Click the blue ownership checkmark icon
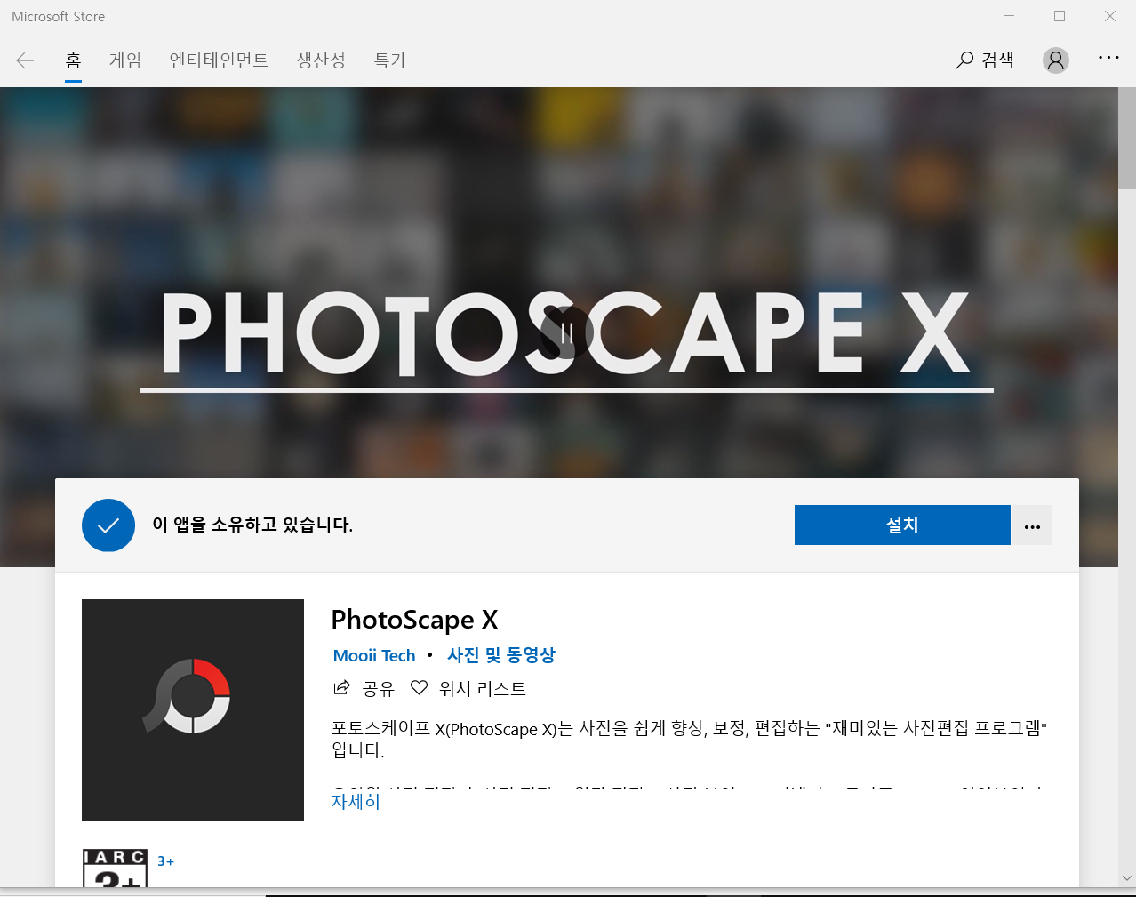This screenshot has height=897, width=1136. coord(108,525)
